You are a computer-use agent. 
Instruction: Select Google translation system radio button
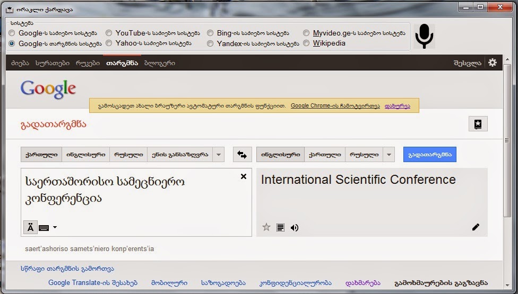coord(12,43)
